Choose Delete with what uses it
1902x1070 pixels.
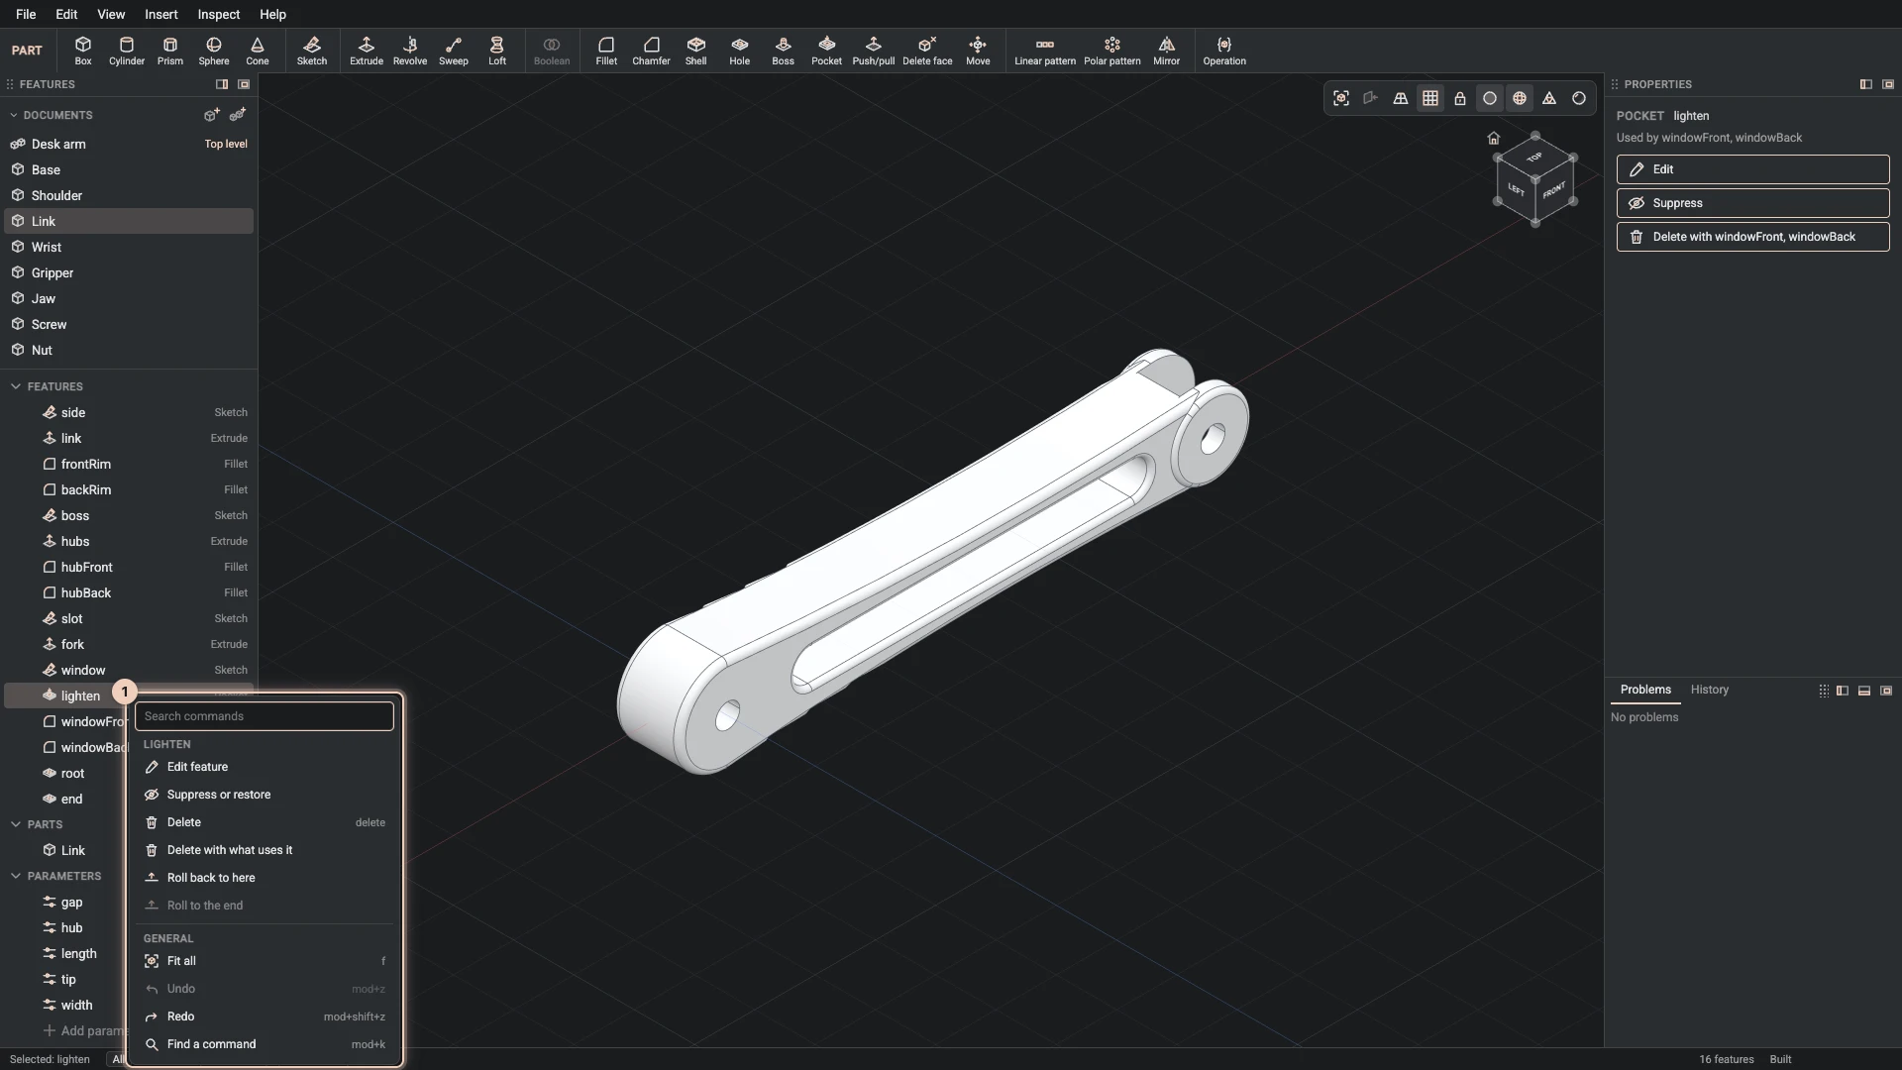click(x=264, y=850)
